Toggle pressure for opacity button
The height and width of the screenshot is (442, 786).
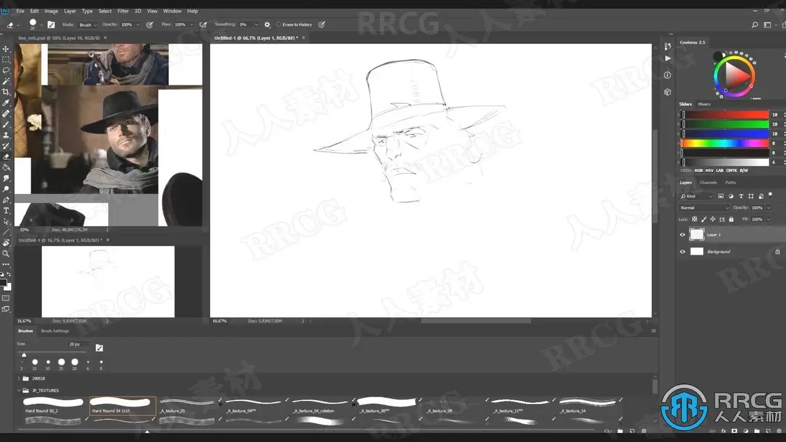click(x=150, y=25)
